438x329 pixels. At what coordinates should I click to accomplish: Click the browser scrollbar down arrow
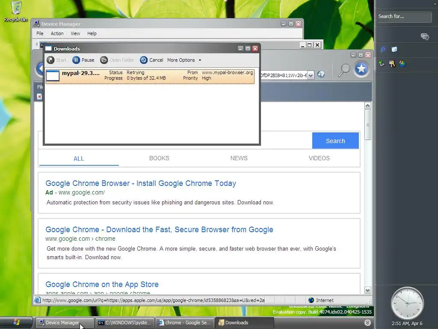coord(367,290)
